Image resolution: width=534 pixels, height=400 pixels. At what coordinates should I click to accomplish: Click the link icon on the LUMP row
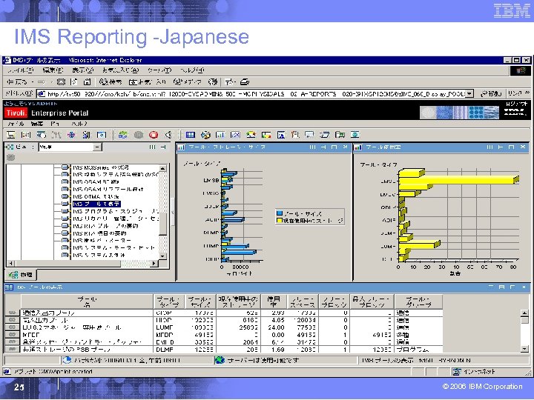(x=13, y=327)
